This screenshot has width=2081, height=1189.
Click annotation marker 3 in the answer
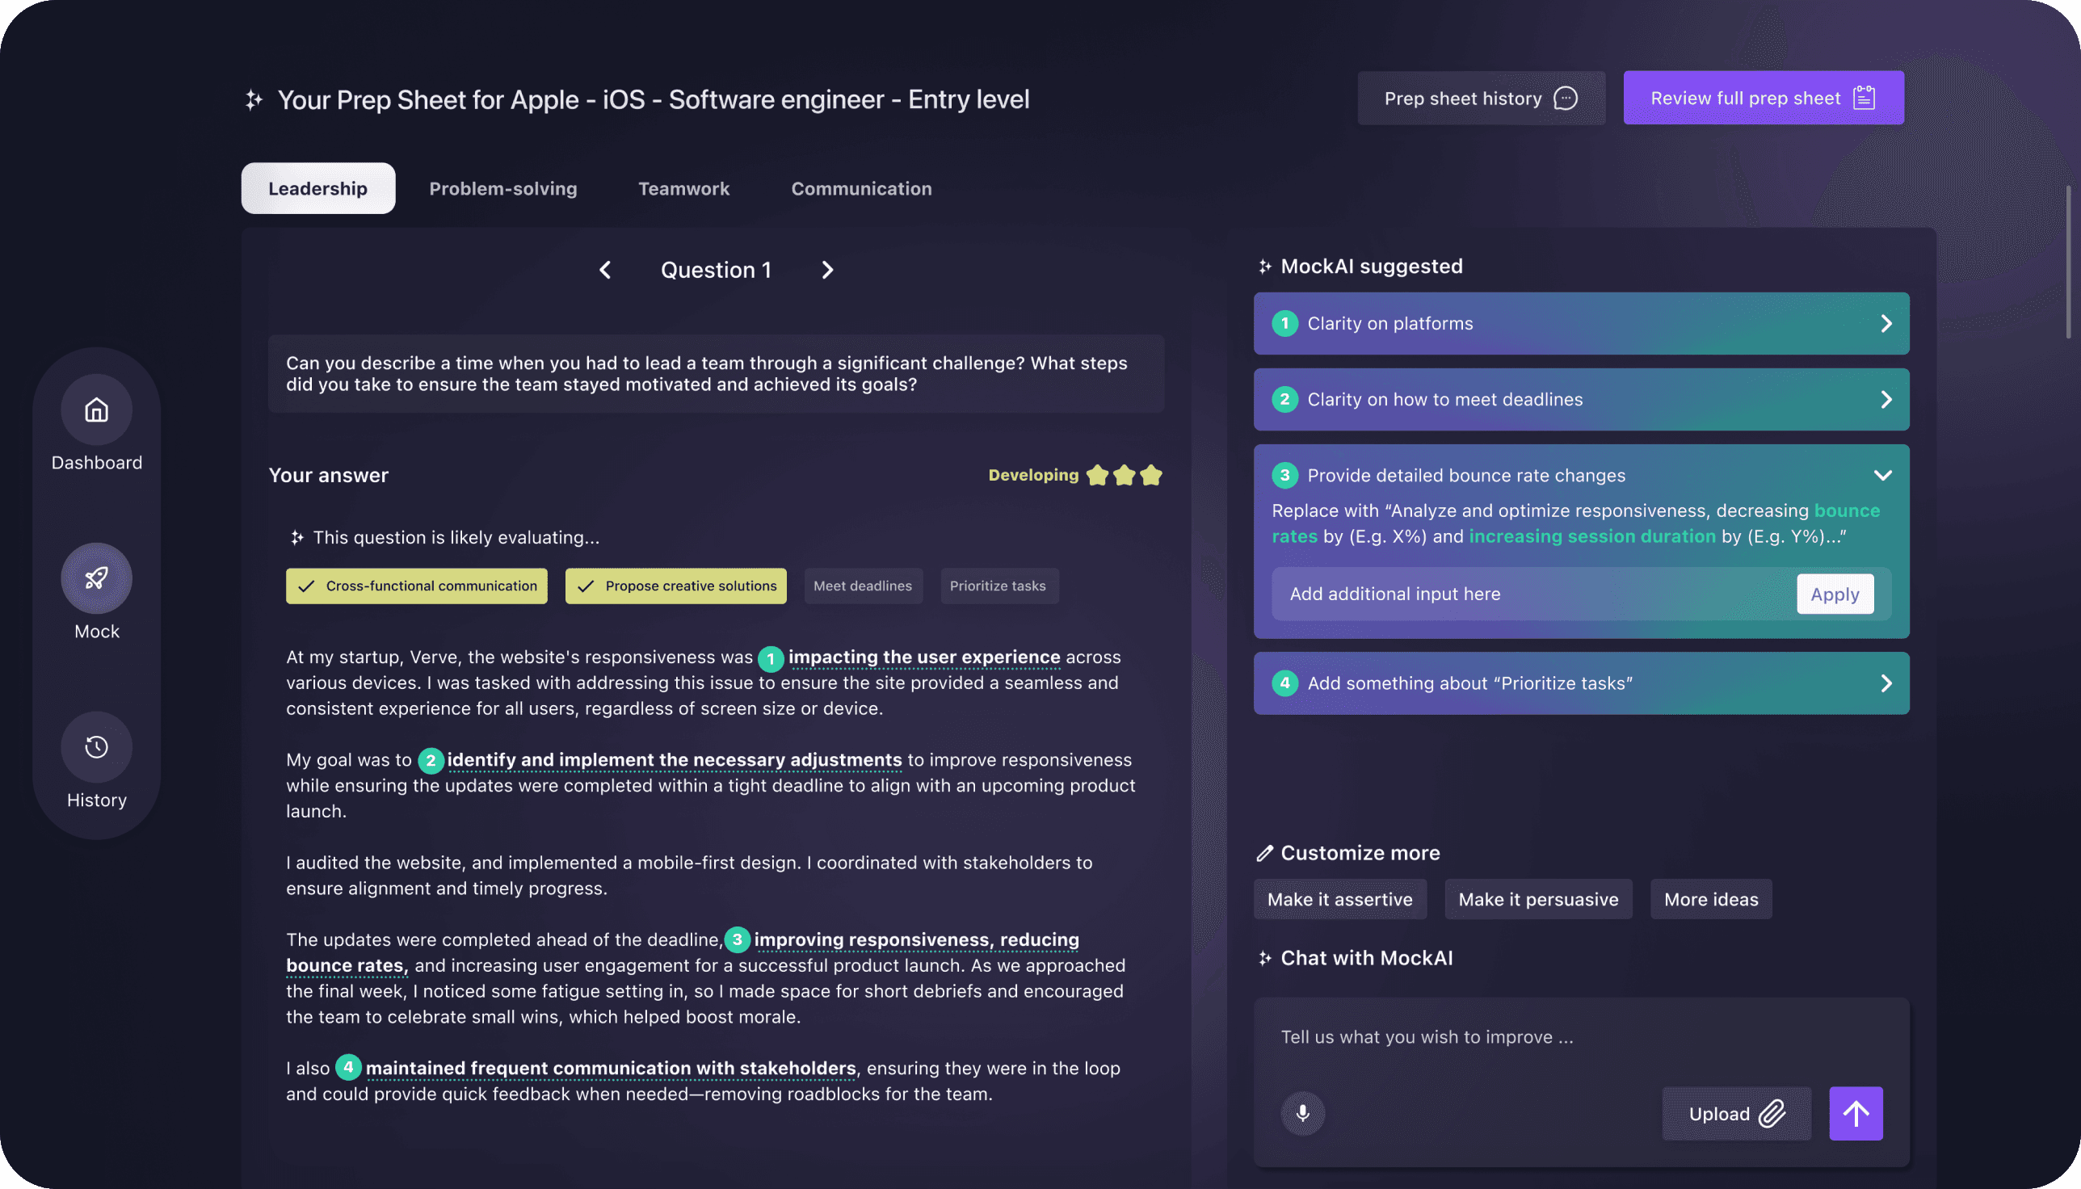pos(738,939)
